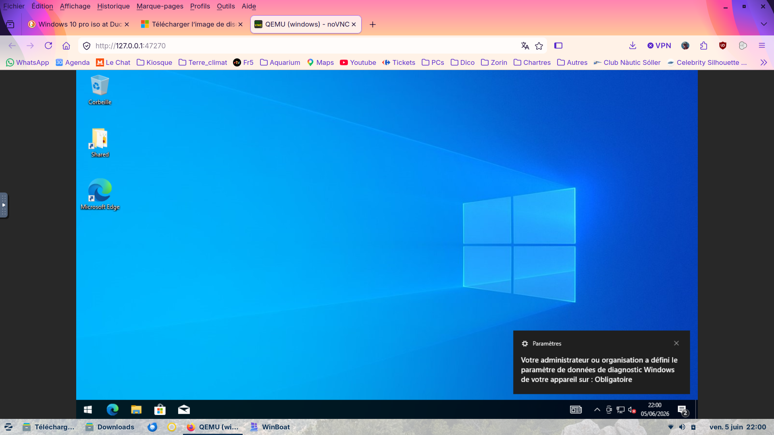Open Club Nàutic Sóller bookmark
Screen dimensions: 774x435
[627, 62]
